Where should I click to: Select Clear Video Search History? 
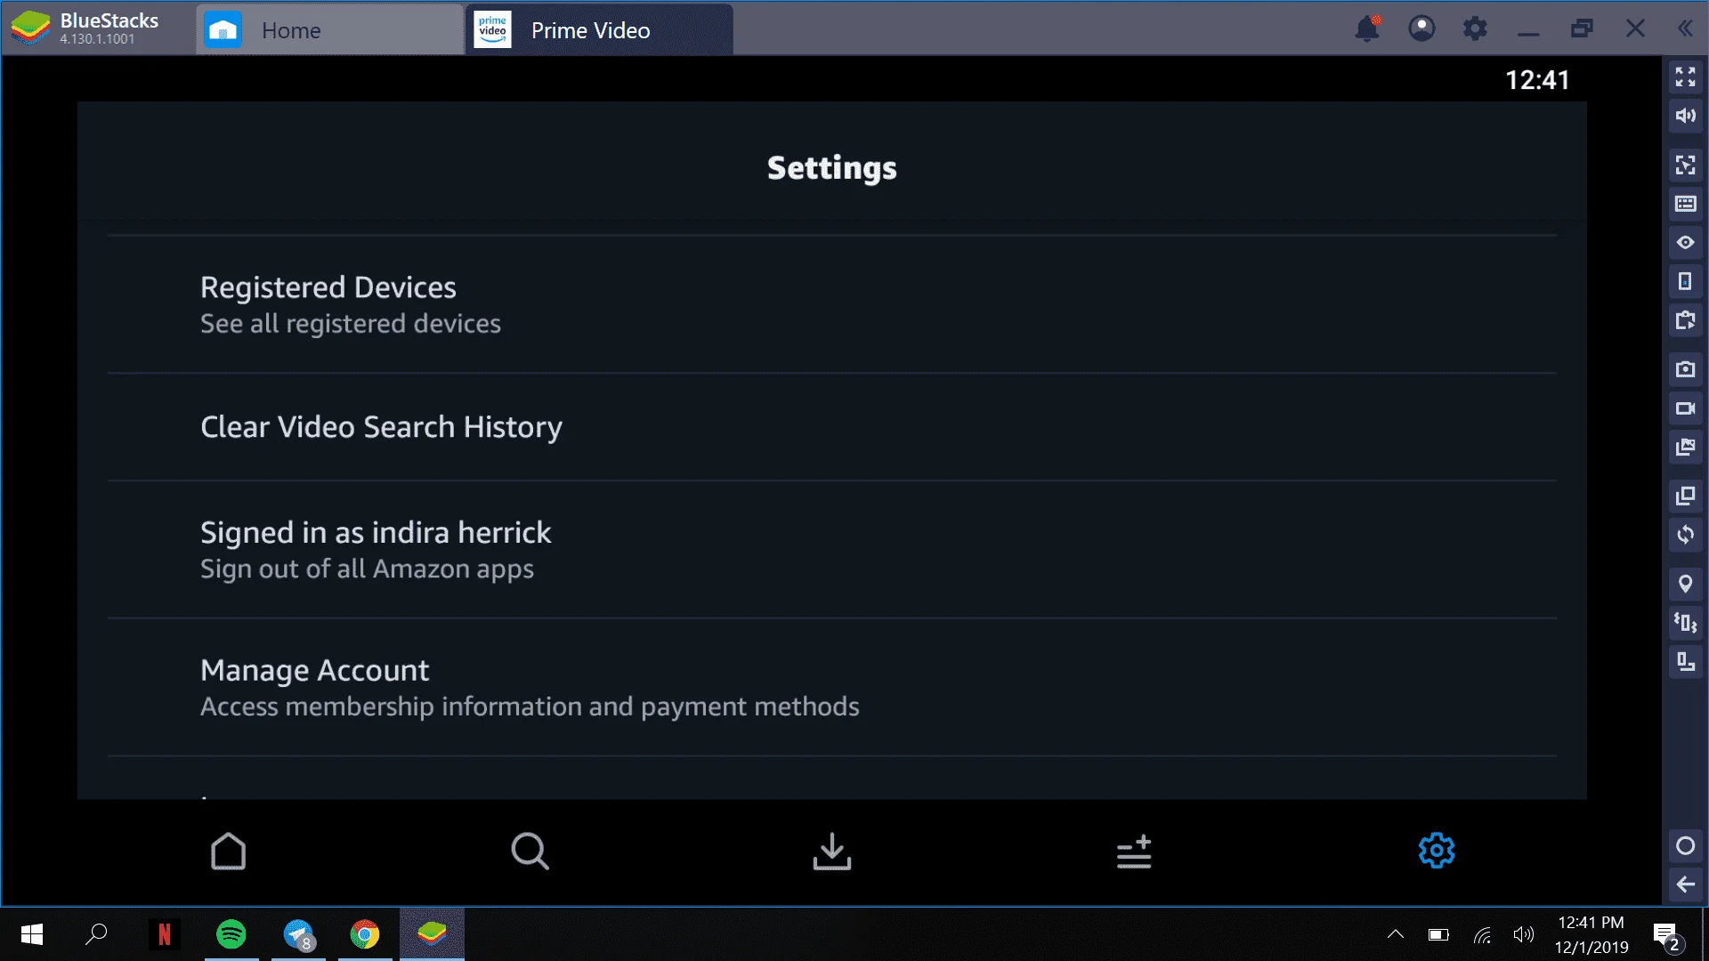pos(831,427)
